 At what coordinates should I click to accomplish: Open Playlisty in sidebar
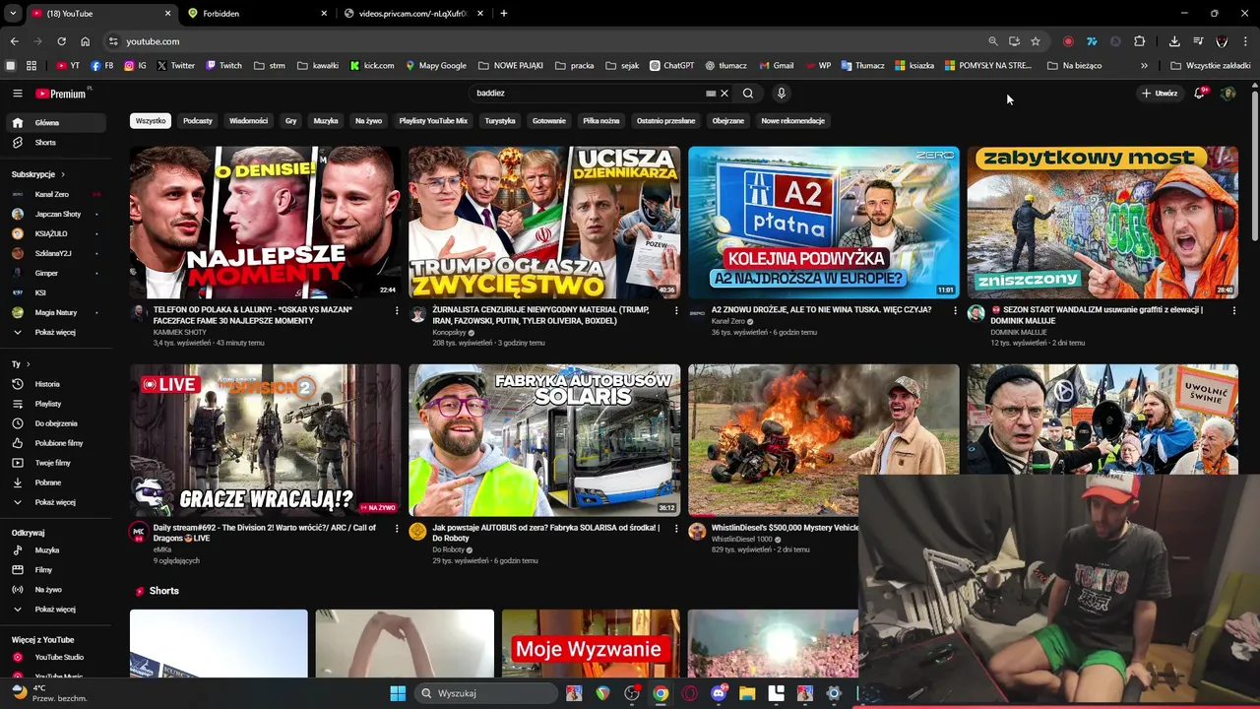[x=55, y=404]
